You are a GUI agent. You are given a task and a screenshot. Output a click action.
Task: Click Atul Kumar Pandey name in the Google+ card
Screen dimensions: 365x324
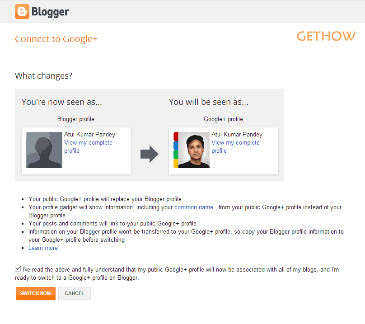pyautogui.click(x=237, y=134)
